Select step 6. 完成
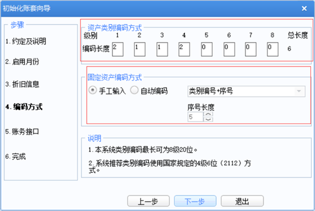This screenshot has width=315, height=211. point(15,156)
